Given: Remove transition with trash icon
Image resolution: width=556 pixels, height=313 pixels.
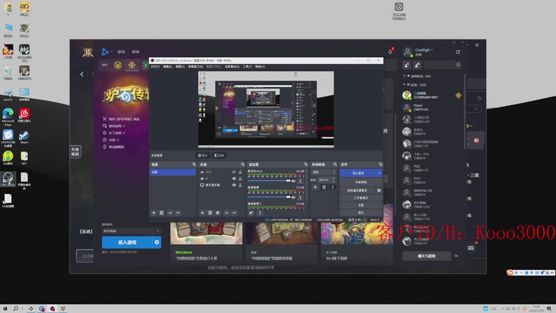Looking at the screenshot, I should (x=324, y=187).
